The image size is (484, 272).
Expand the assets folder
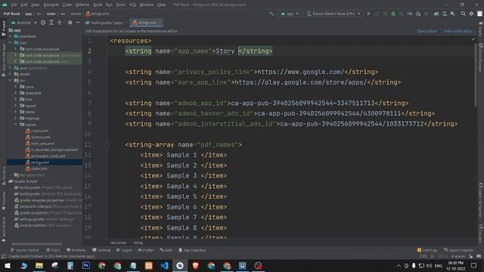coord(10,74)
